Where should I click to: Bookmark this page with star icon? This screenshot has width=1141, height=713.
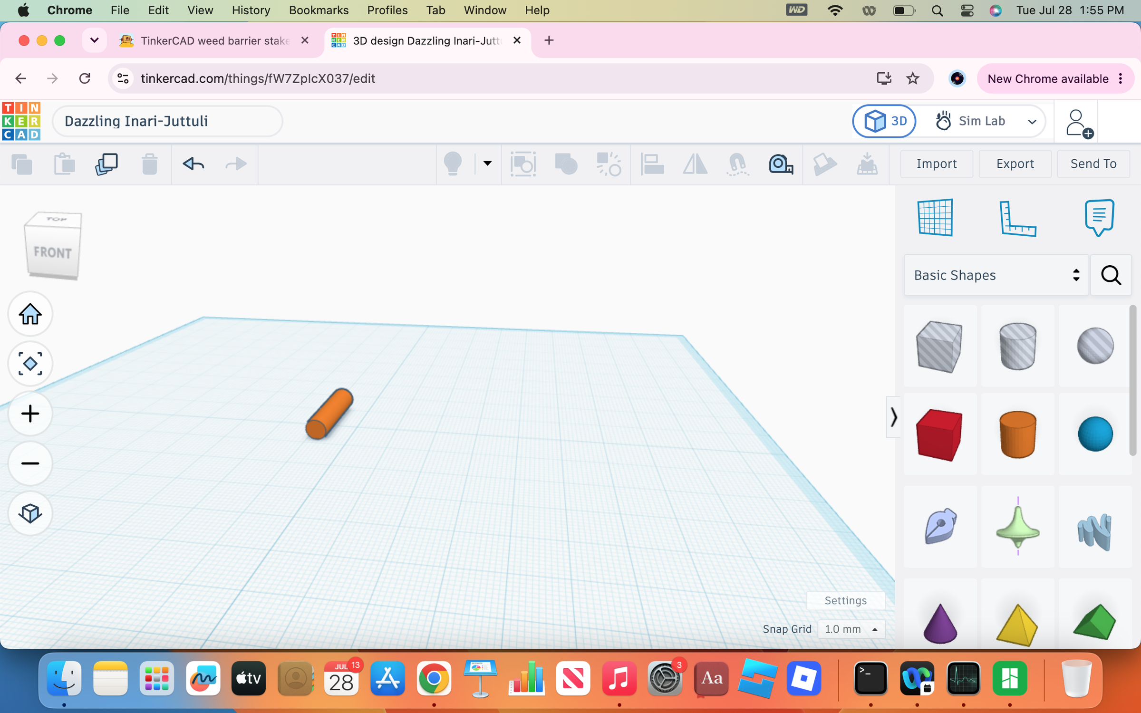(912, 78)
